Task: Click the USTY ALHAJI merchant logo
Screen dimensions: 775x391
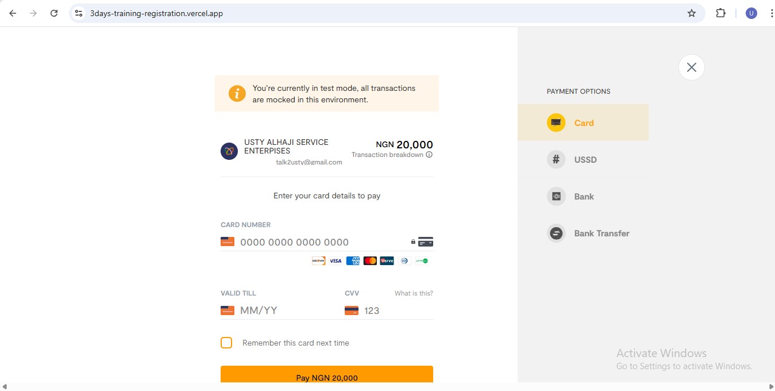Action: click(x=229, y=151)
